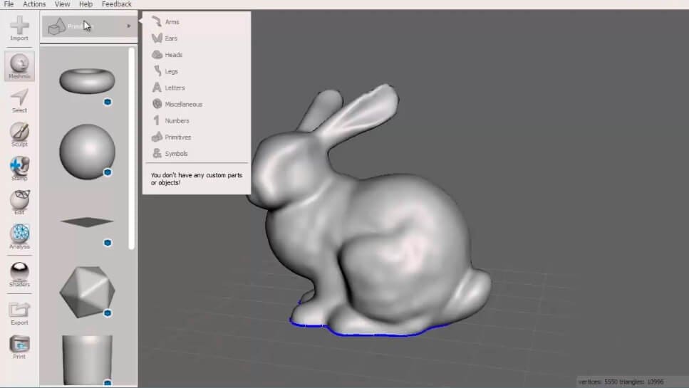Viewport: 689px width, 388px height.
Task: Click the blue badge under the torus
Action: pos(108,102)
